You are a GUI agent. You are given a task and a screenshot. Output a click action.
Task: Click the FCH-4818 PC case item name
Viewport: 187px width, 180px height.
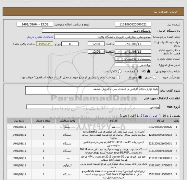(114, 144)
